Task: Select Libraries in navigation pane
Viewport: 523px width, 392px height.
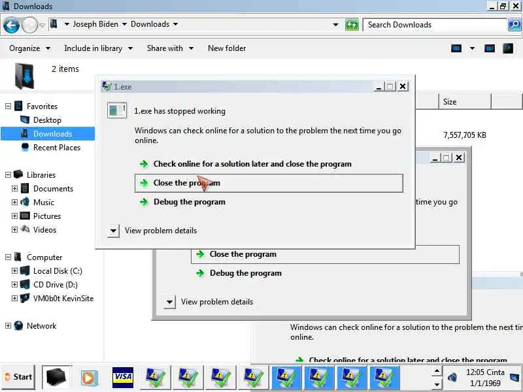Action: click(x=41, y=174)
